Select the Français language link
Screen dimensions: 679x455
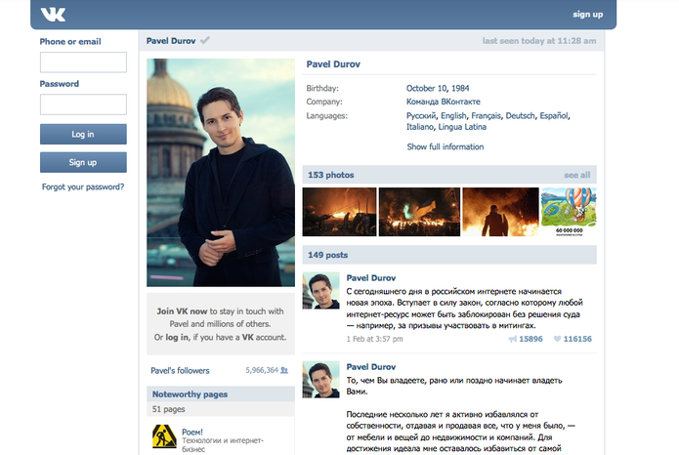(486, 115)
